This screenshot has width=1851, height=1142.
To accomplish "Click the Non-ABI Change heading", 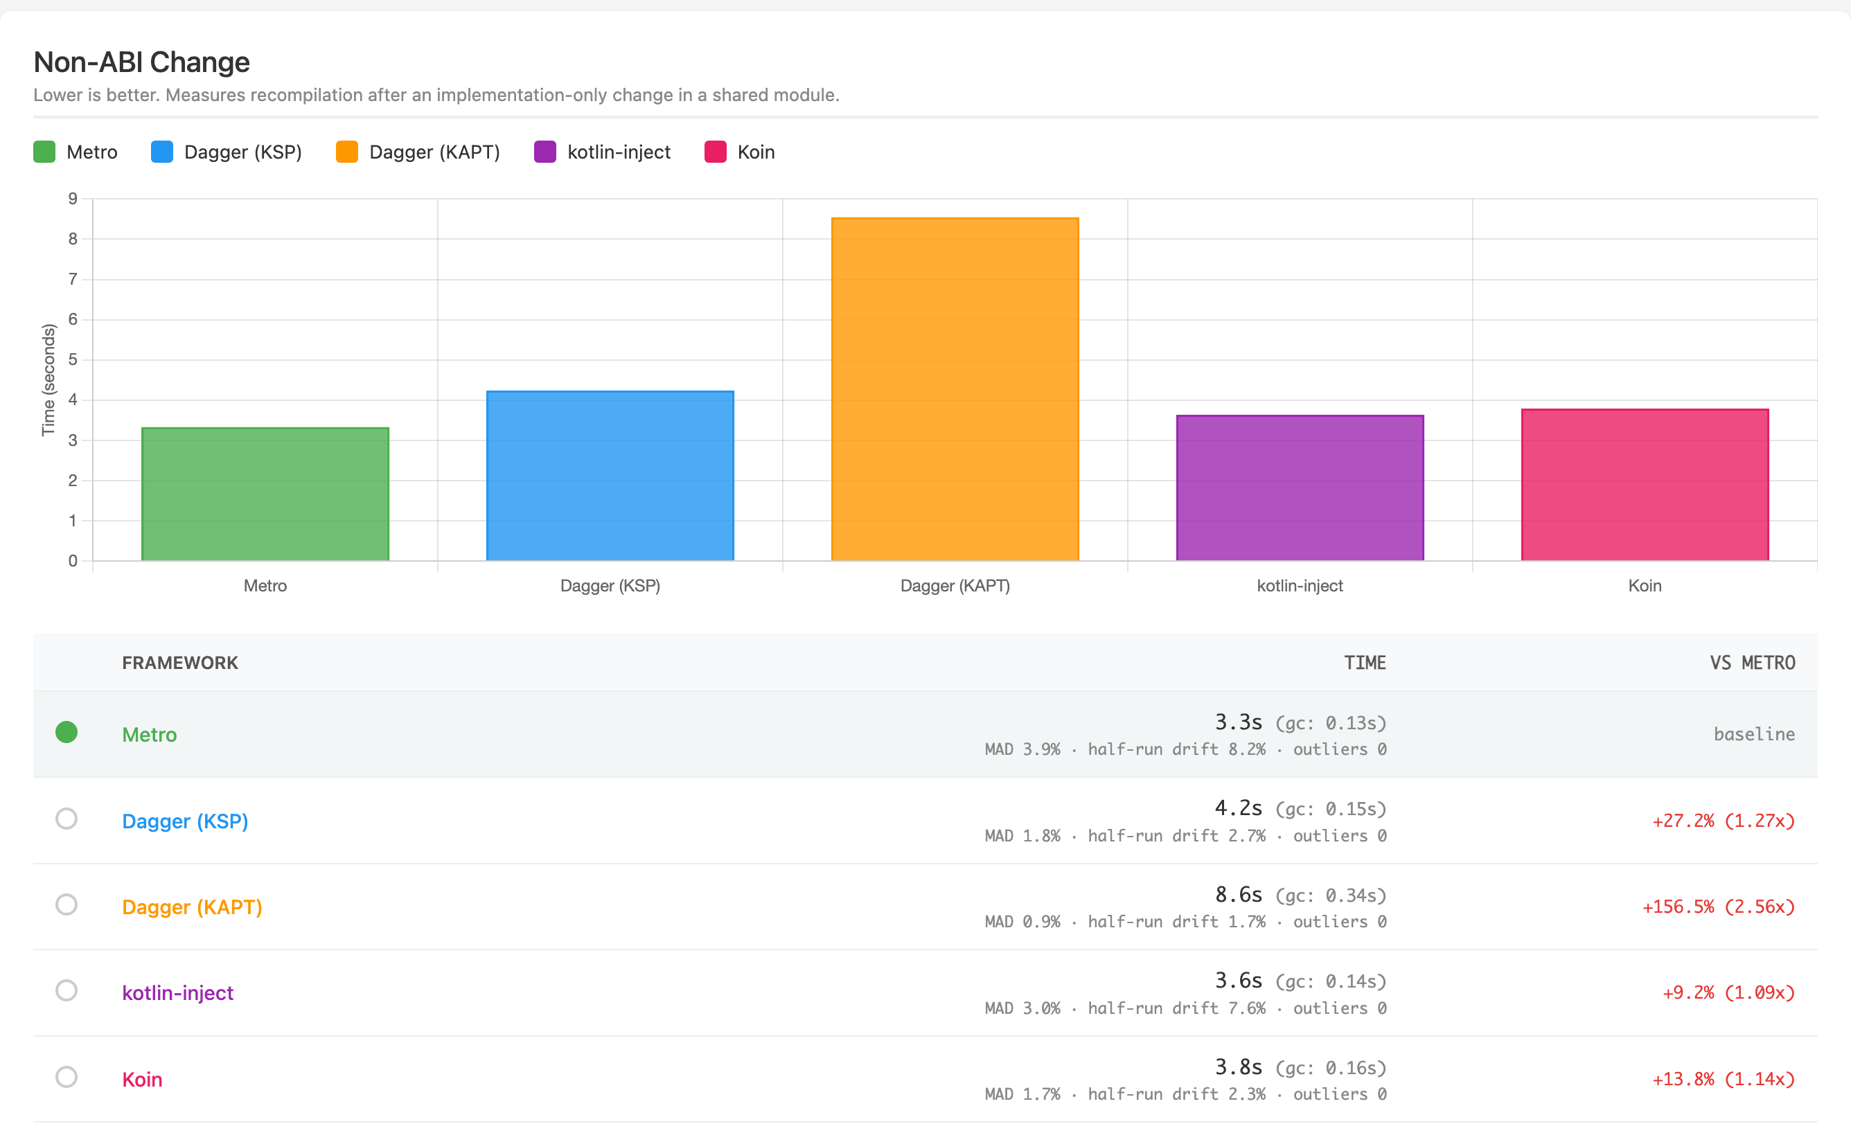I will point(141,62).
